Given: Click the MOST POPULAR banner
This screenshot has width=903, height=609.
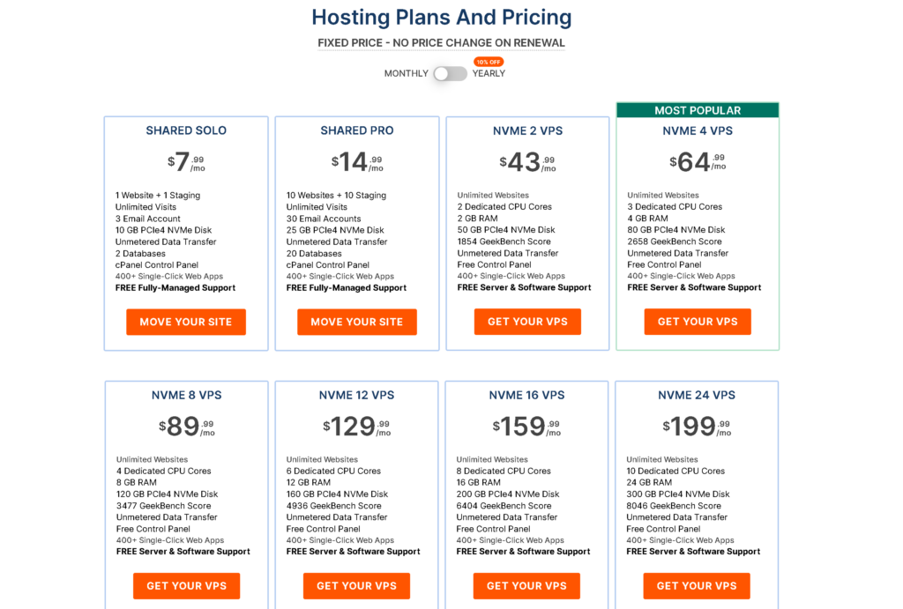Looking at the screenshot, I should point(698,110).
